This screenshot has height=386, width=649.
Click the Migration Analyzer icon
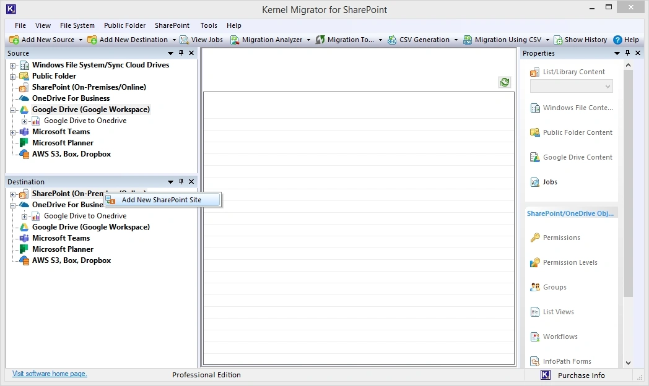(x=235, y=40)
